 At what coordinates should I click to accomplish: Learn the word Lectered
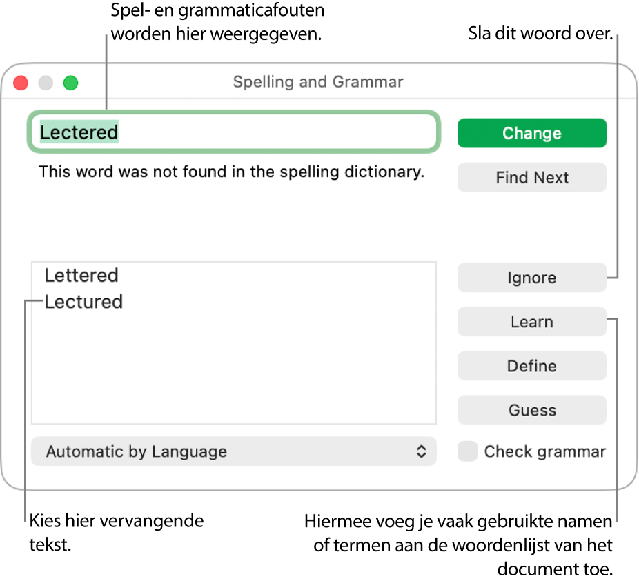pos(531,322)
